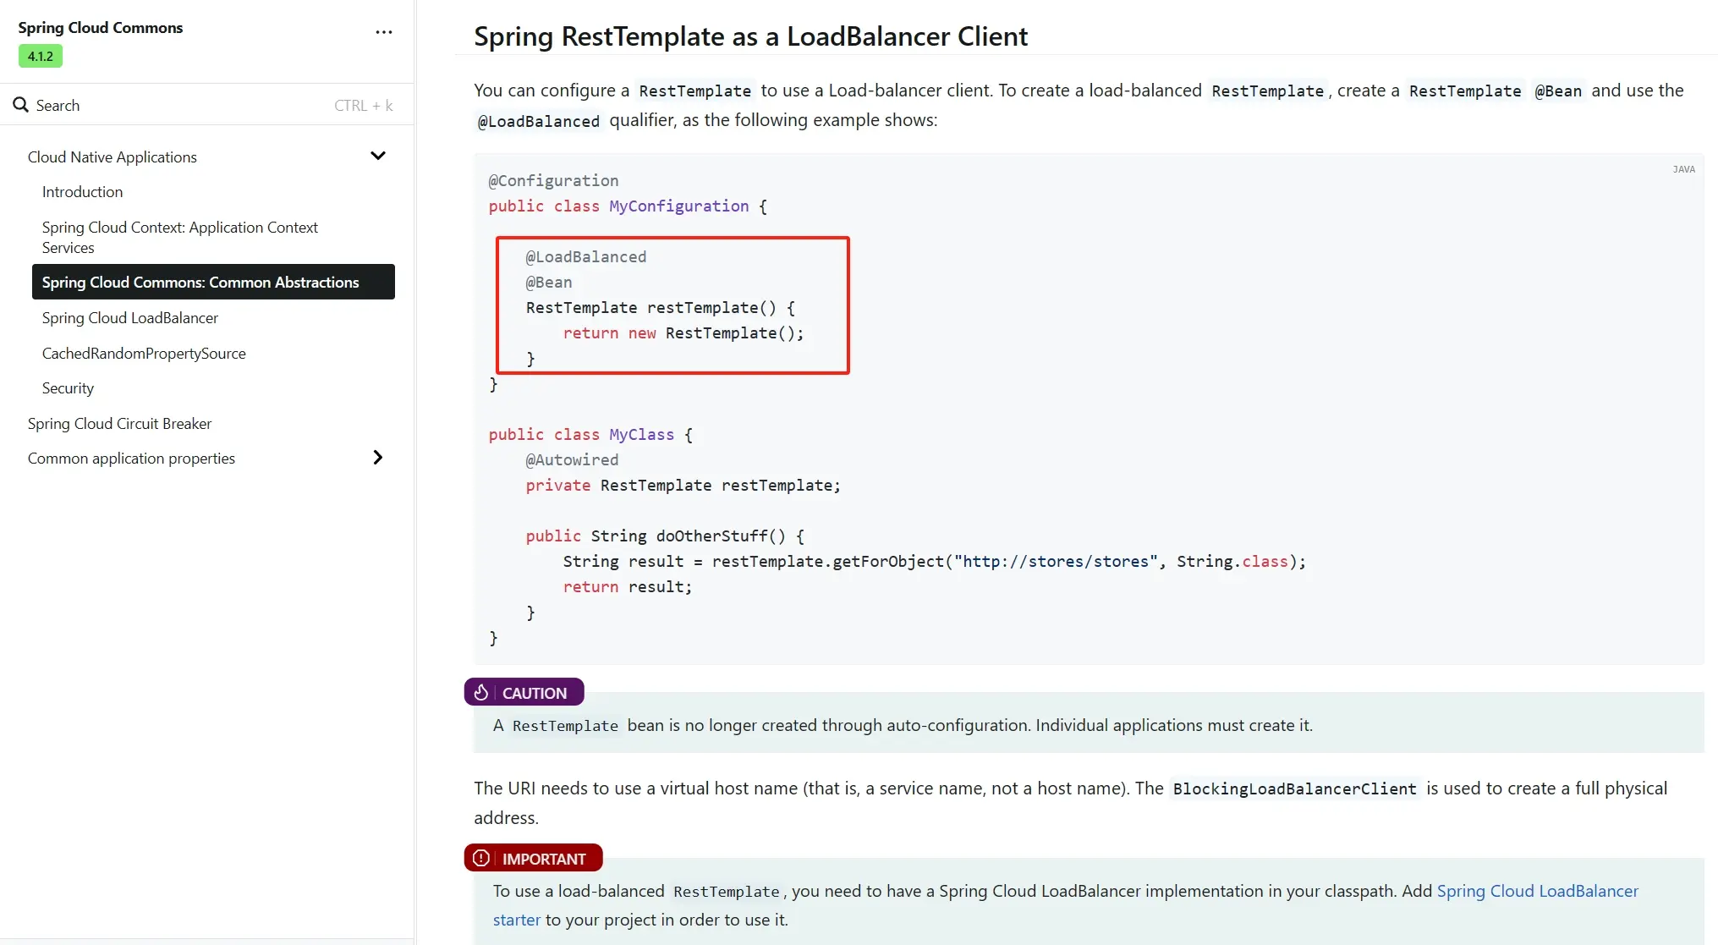Select the highlighted Spring Cloud Commons: Common Abstractions item
The image size is (1718, 945).
[200, 282]
